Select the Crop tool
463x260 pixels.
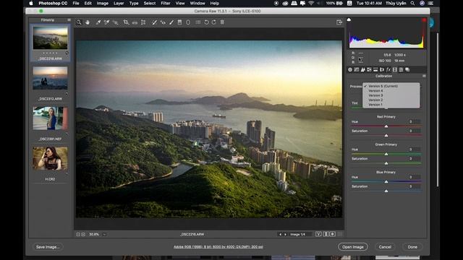(126, 22)
